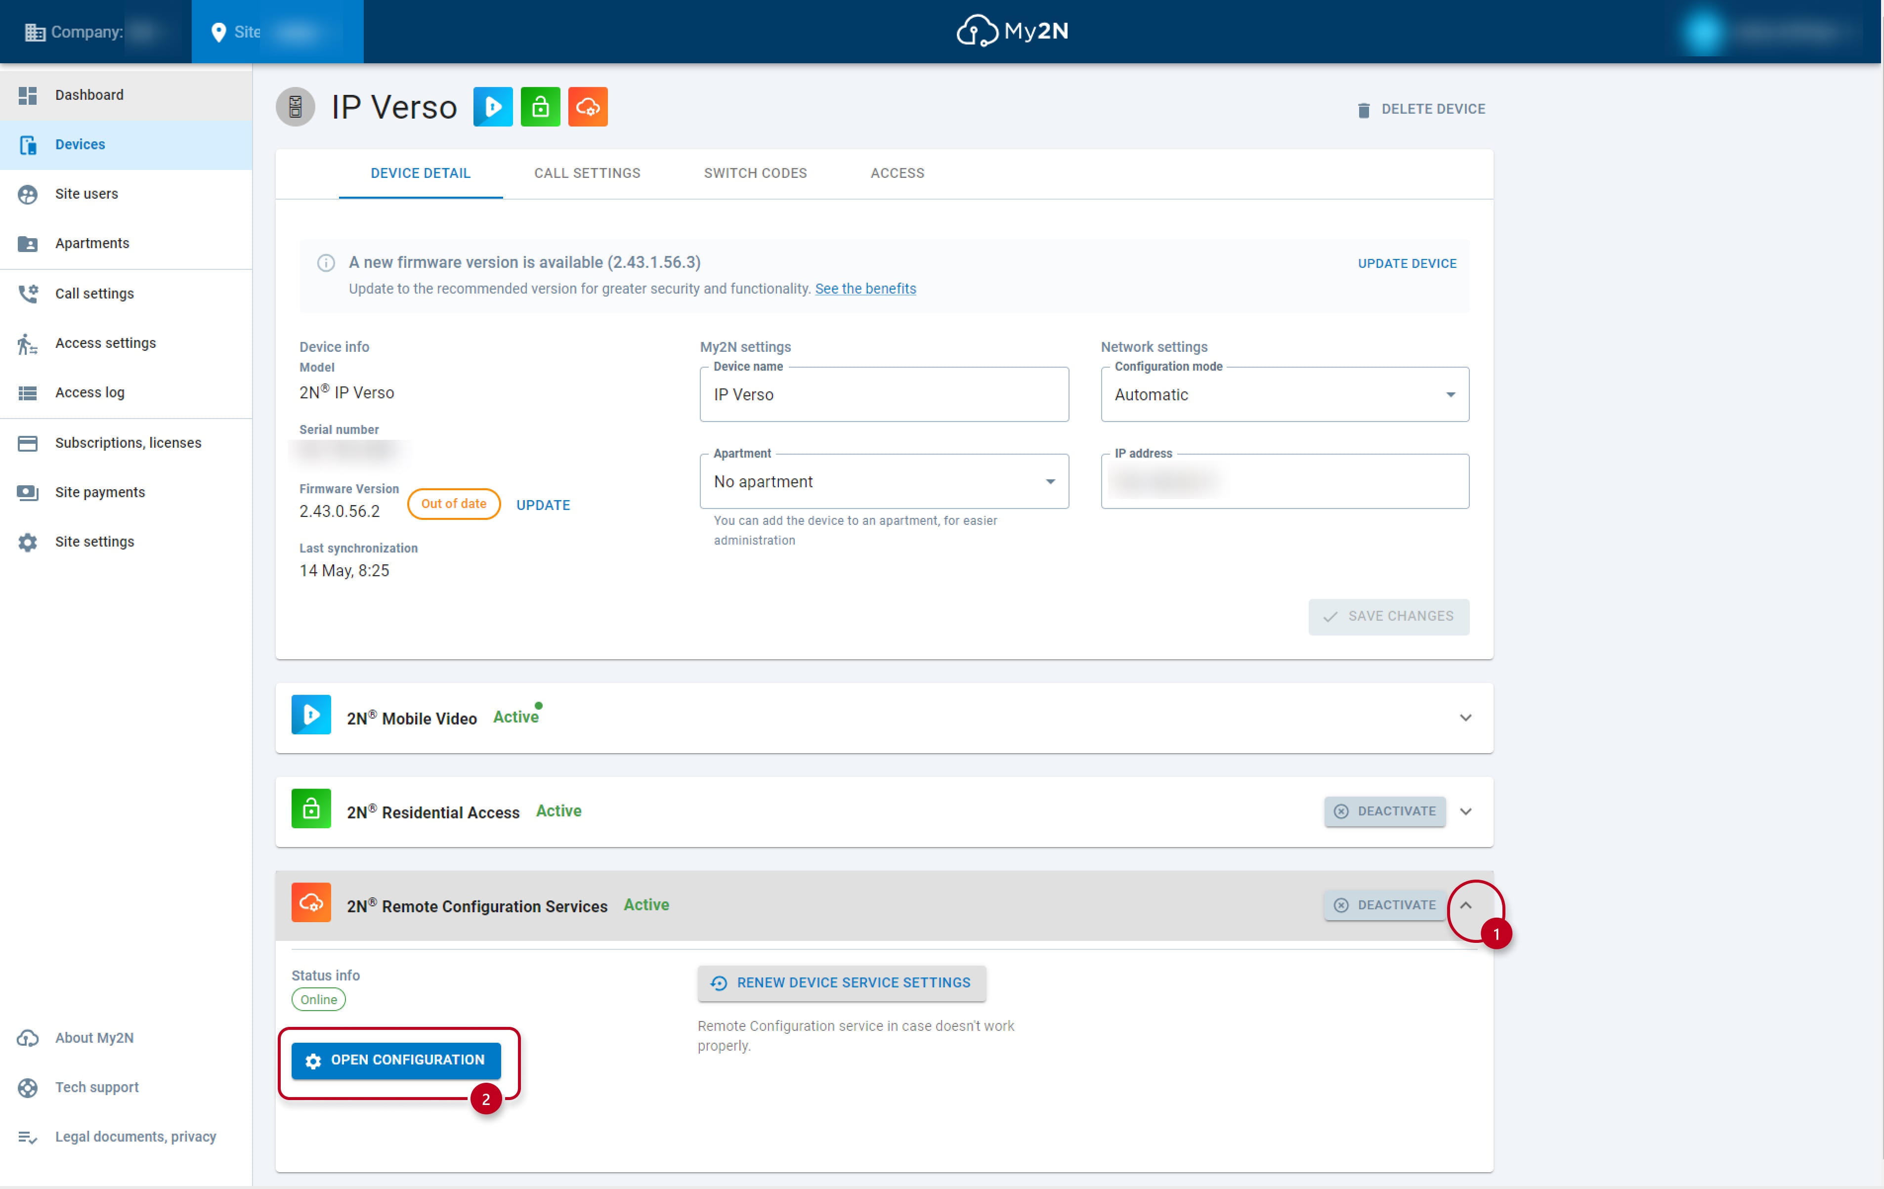The height and width of the screenshot is (1189, 1884).
Task: Click the grey device avatar beside IP Verso title
Action: 295,107
